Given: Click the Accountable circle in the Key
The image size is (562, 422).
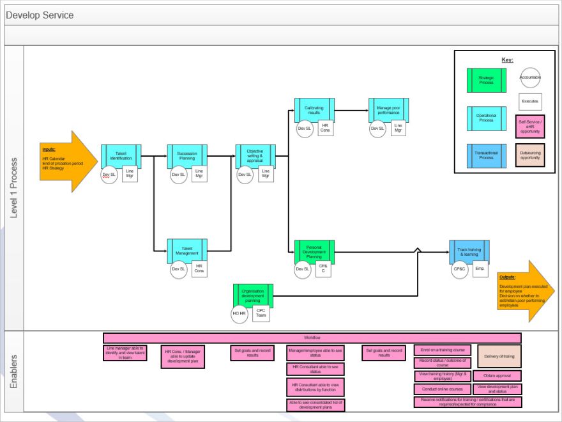Looking at the screenshot, I should tap(529, 78).
